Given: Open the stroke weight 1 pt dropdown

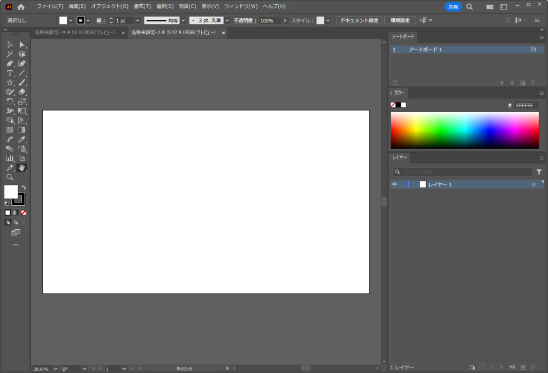Looking at the screenshot, I should [137, 20].
